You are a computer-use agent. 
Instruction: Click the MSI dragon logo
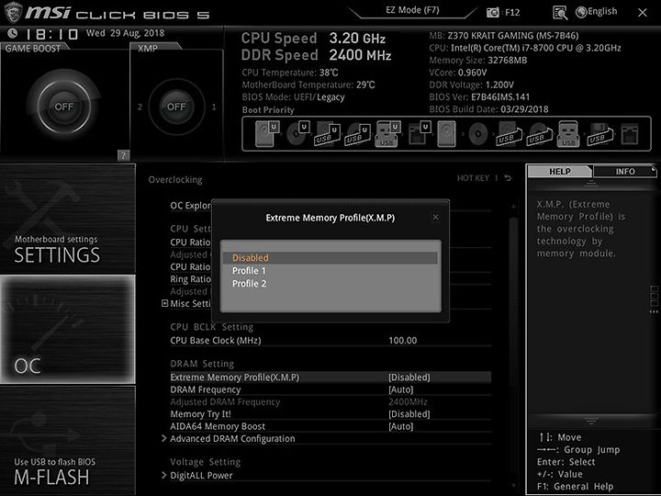[x=13, y=12]
